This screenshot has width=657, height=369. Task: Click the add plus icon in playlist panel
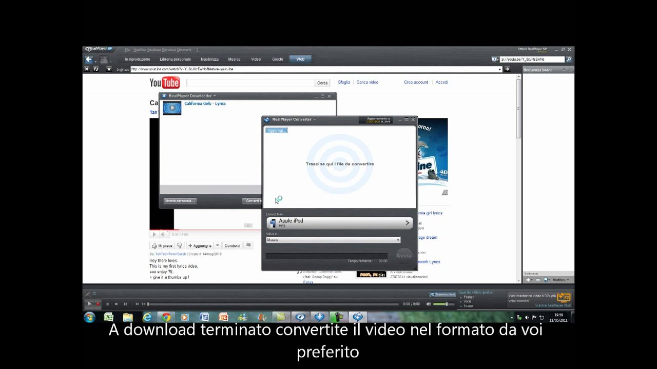point(528,280)
